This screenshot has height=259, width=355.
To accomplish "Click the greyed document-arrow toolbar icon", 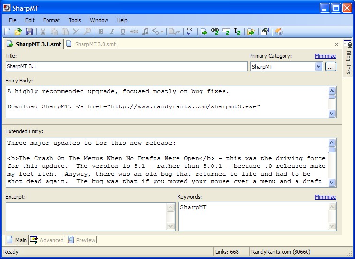I will (x=173, y=32).
